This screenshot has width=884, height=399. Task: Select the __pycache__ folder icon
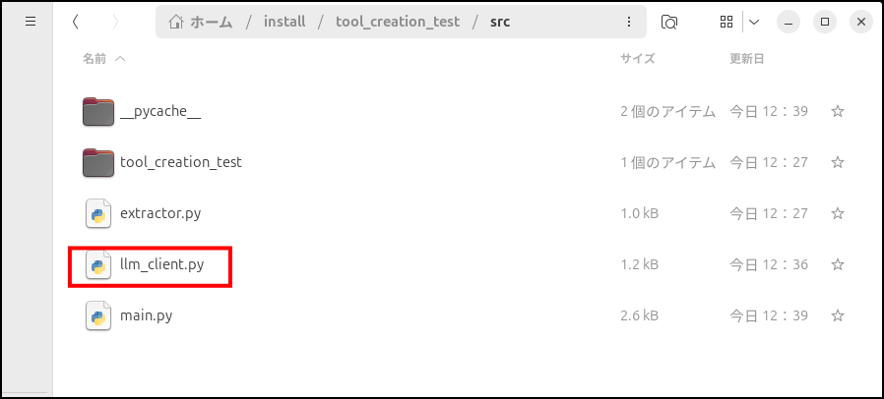click(98, 111)
